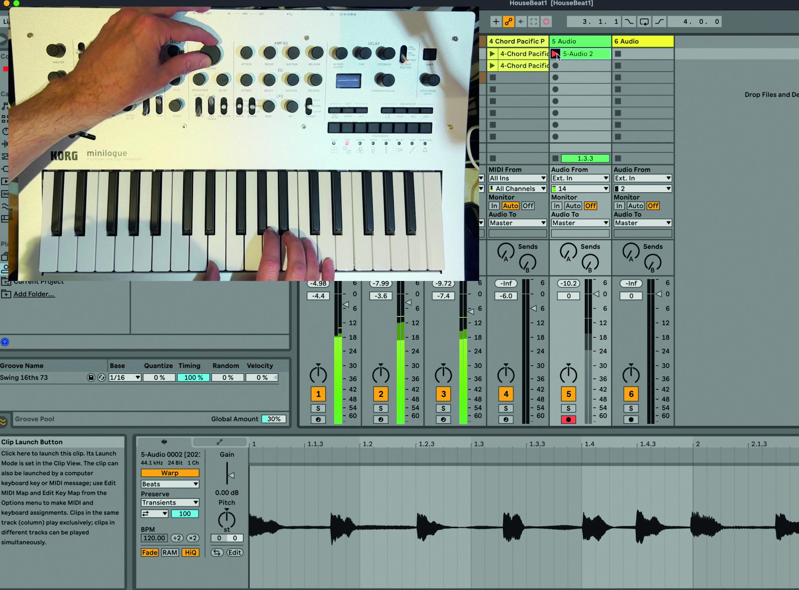Click the Re-enable Automation back arrow
Image resolution: width=799 pixels, height=590 pixels.
521,22
